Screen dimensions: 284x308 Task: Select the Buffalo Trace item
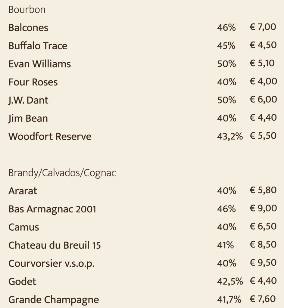point(38,46)
